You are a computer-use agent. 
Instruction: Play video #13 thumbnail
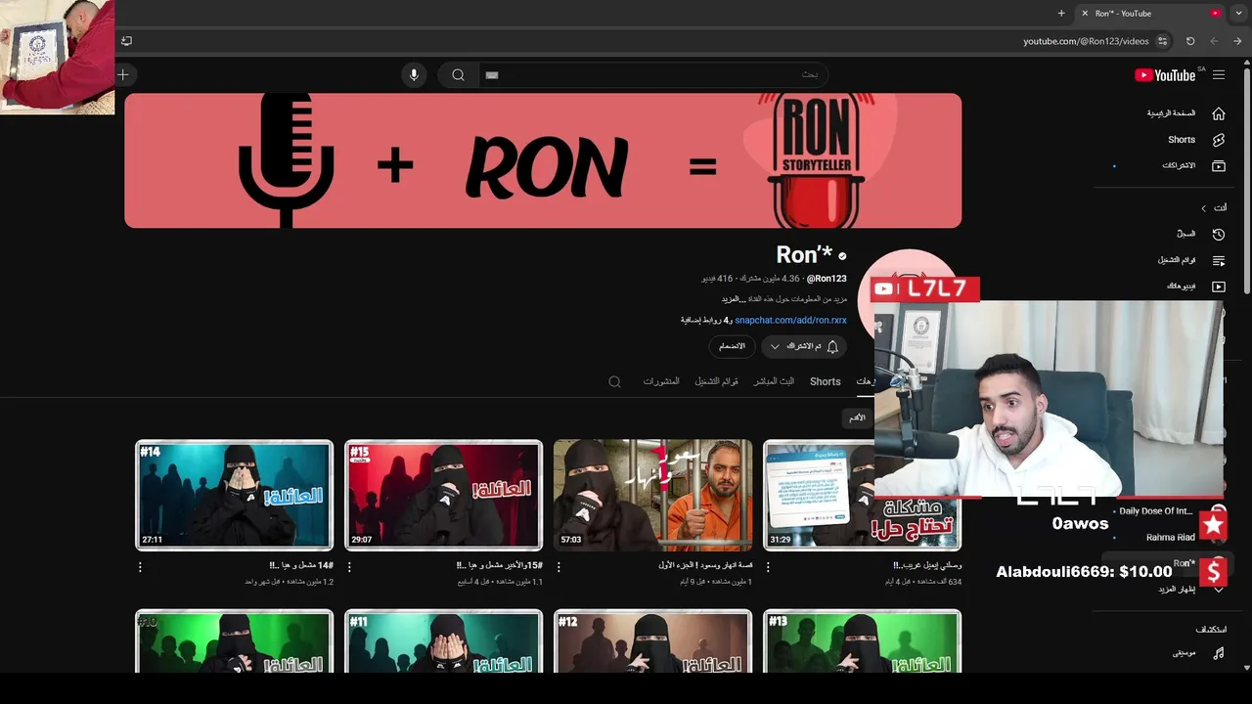pyautogui.click(x=862, y=640)
